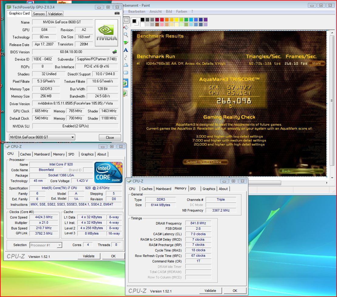
Task: Click the Core Voltage value 1.423 V
Action: click(x=82, y=181)
